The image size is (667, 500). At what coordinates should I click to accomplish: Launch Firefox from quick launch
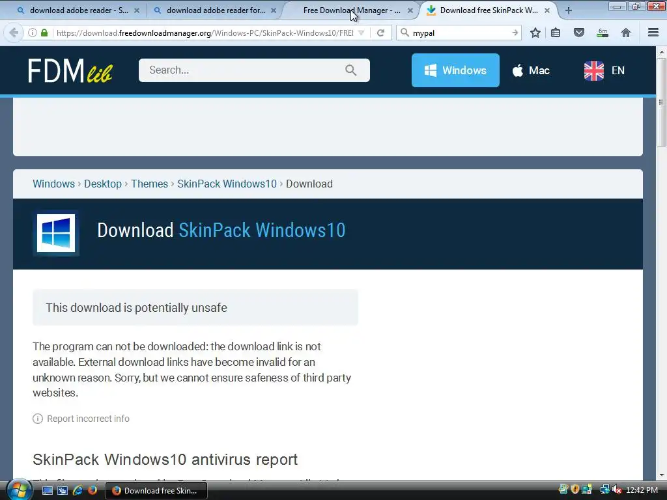coord(92,490)
